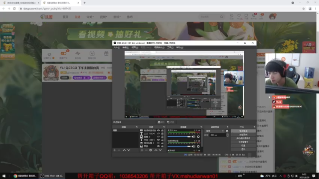Enable 工作室模式 in Controls
This screenshot has width=319, height=179.
[x=243, y=142]
